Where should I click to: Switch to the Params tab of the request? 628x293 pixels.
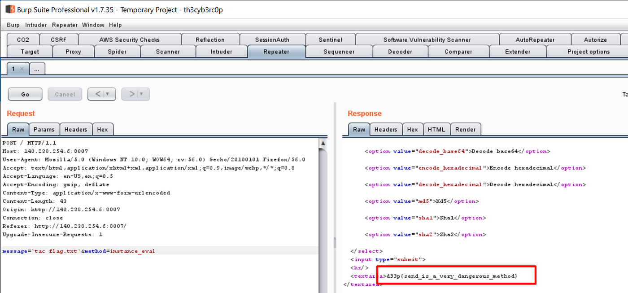click(44, 129)
